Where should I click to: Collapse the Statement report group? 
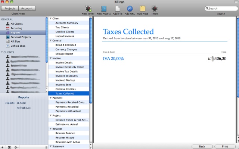tap(51, 146)
